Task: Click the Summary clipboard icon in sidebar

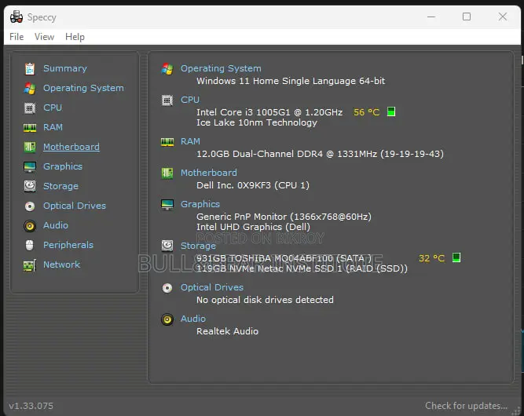Action: coord(30,69)
